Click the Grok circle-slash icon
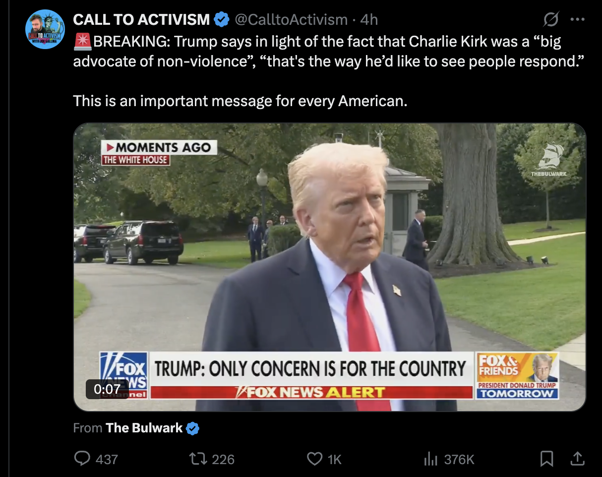The image size is (602, 477). pyautogui.click(x=550, y=20)
